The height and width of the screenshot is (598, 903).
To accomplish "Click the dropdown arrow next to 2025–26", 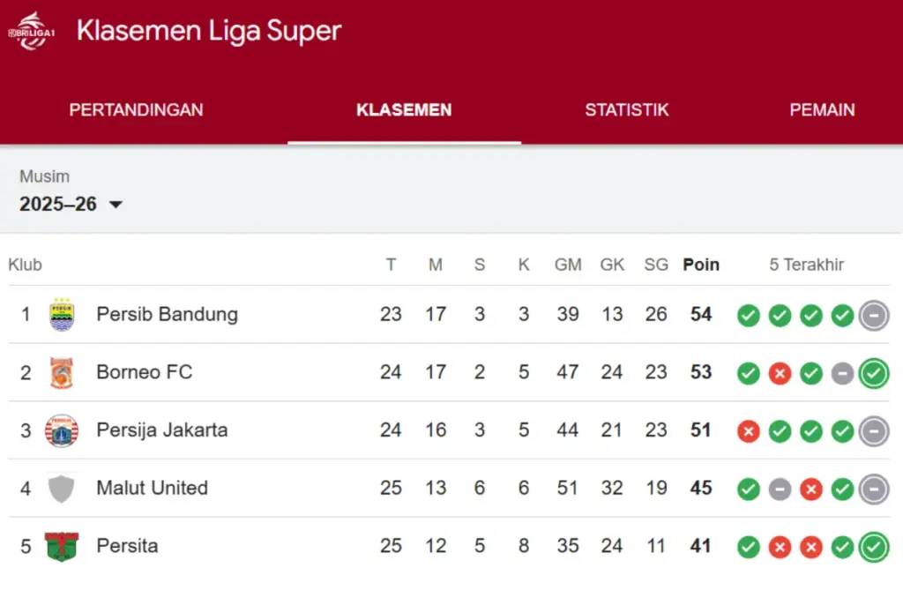I will (116, 205).
